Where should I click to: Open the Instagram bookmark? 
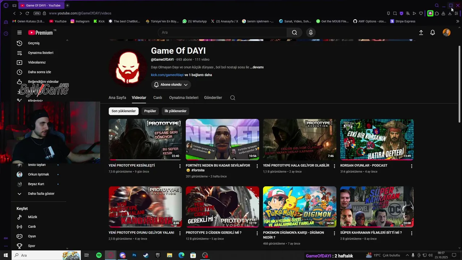pyautogui.click(x=80, y=21)
